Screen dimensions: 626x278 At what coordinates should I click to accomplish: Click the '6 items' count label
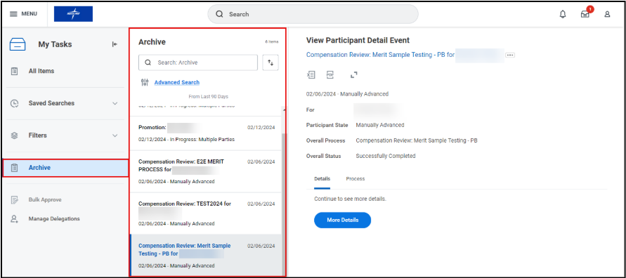(x=272, y=42)
